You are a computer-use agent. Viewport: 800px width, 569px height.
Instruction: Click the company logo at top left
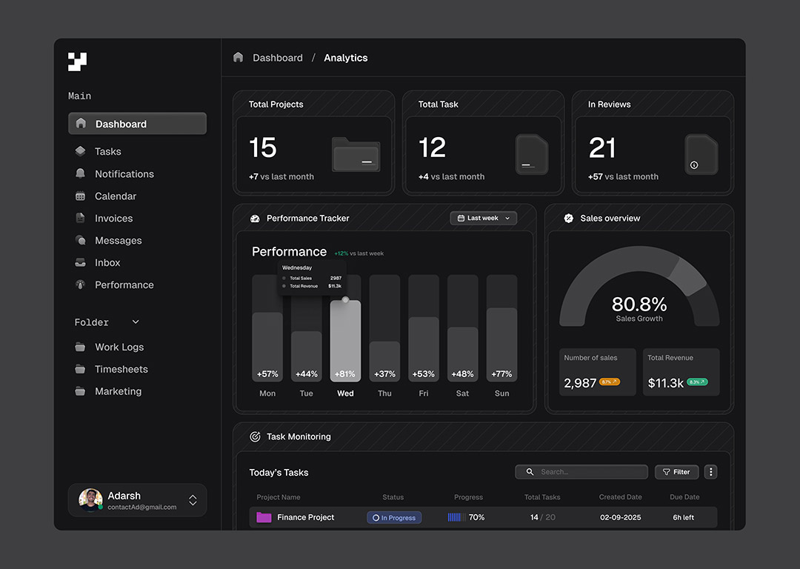click(77, 61)
